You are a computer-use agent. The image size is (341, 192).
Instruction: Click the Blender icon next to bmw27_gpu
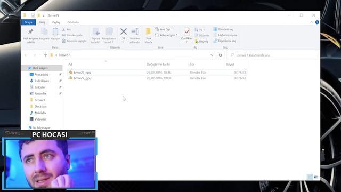(x=70, y=78)
